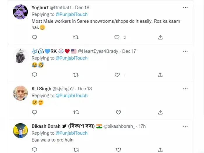This screenshot has width=204, height=153.
Task: Open @PunjabiTouch link in Bikash Borah's reply
Action: (71, 133)
